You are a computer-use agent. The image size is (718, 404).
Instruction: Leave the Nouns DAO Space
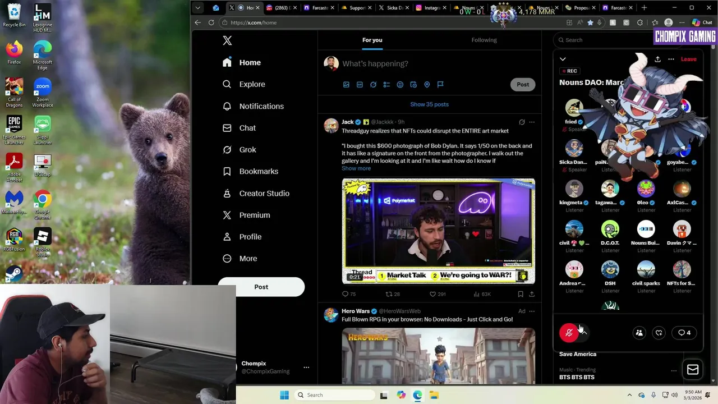(688, 59)
